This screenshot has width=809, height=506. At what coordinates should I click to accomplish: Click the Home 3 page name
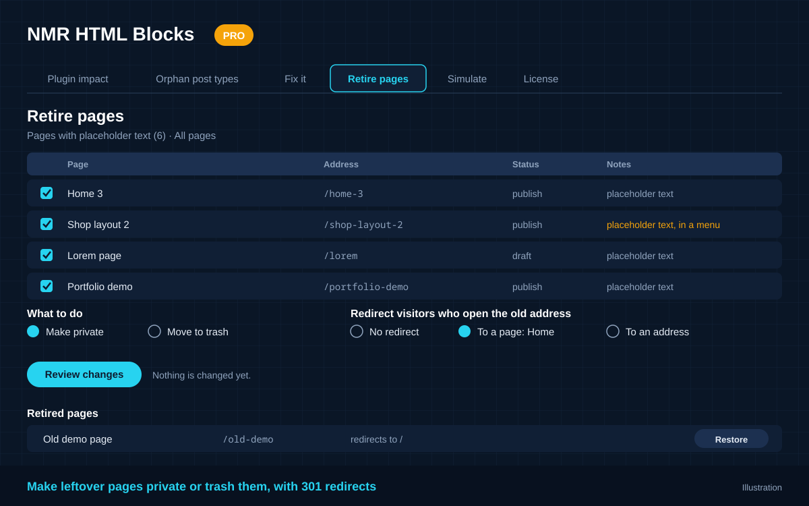click(x=85, y=194)
